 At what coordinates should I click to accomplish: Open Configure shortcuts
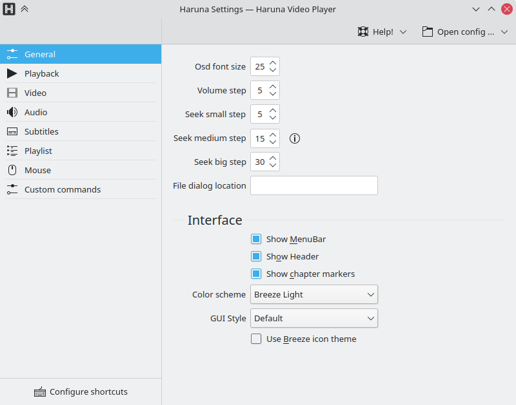(81, 391)
